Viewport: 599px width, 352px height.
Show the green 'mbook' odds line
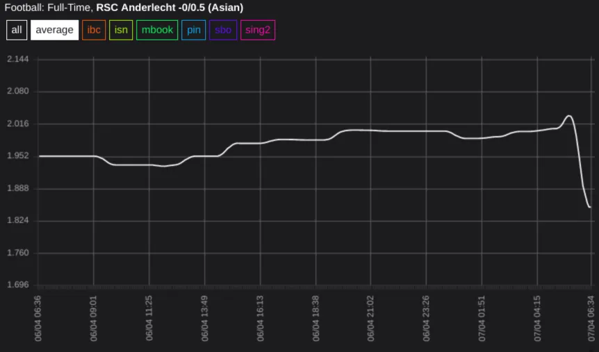click(x=156, y=30)
